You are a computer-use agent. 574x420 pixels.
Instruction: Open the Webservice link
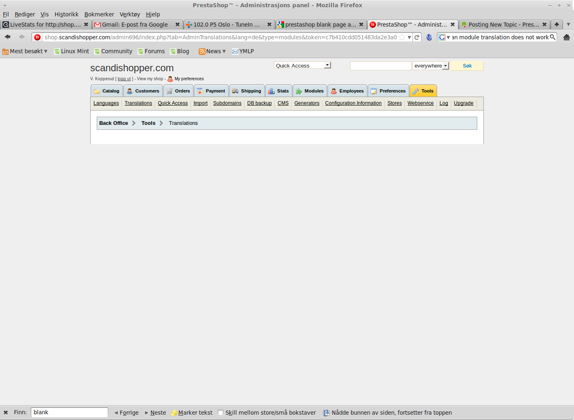tap(421, 103)
